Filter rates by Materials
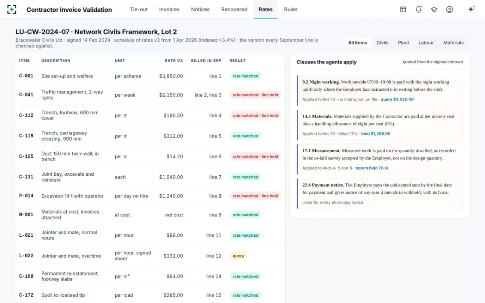Viewport: 485px width, 303px height. (453, 42)
